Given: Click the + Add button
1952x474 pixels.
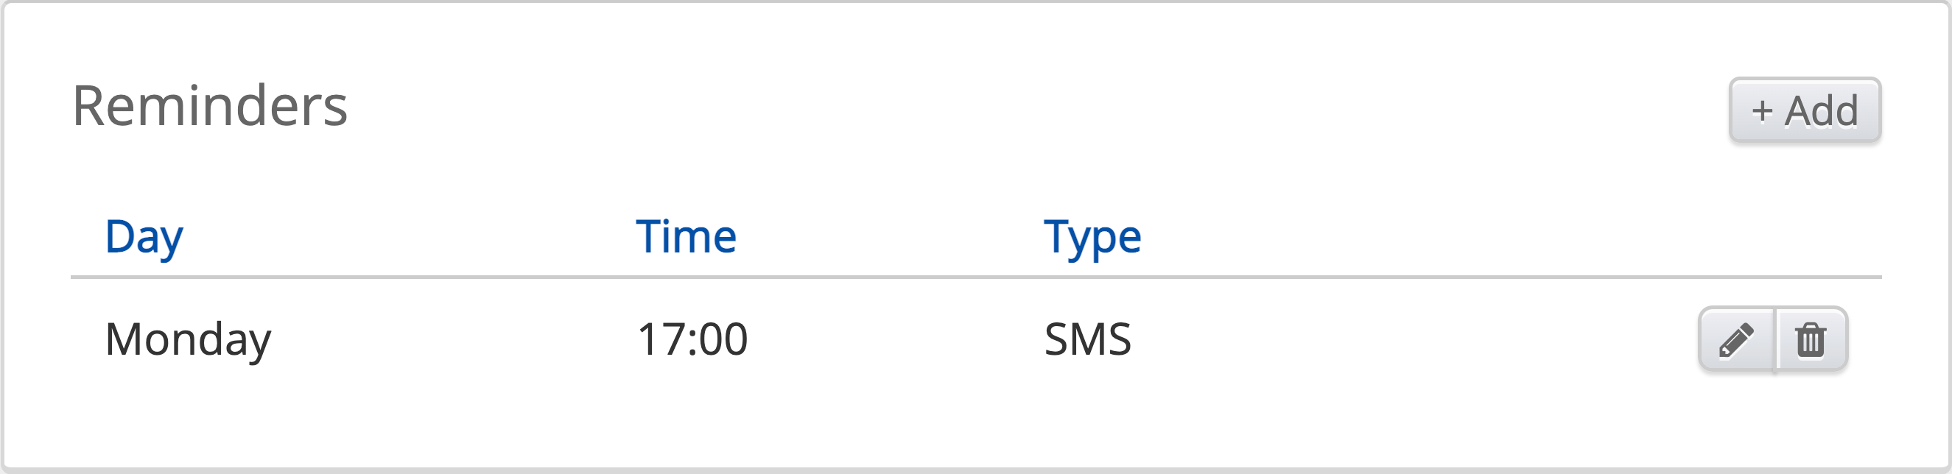Looking at the screenshot, I should (1804, 110).
